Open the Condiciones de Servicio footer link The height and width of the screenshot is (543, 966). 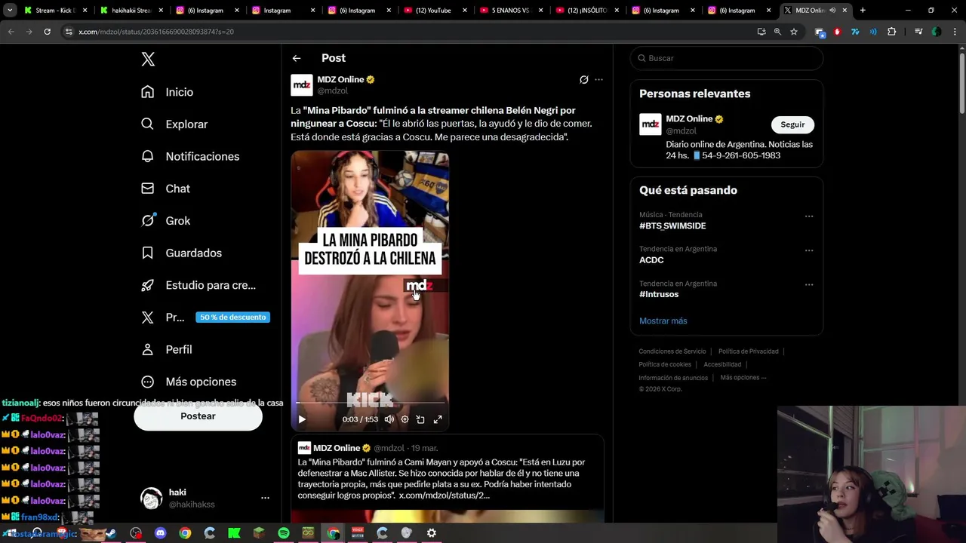pyautogui.click(x=672, y=351)
